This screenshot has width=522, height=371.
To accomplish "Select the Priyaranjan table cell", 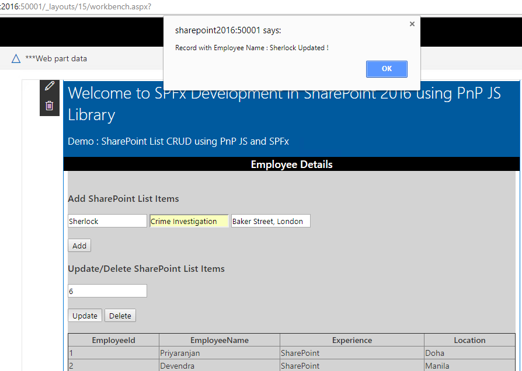I will pos(220,353).
